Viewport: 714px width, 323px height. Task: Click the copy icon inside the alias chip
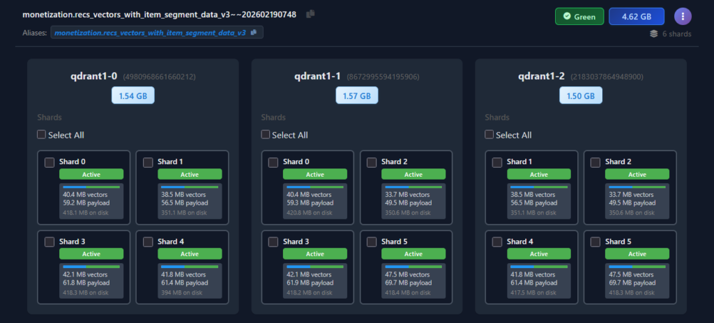tap(254, 32)
